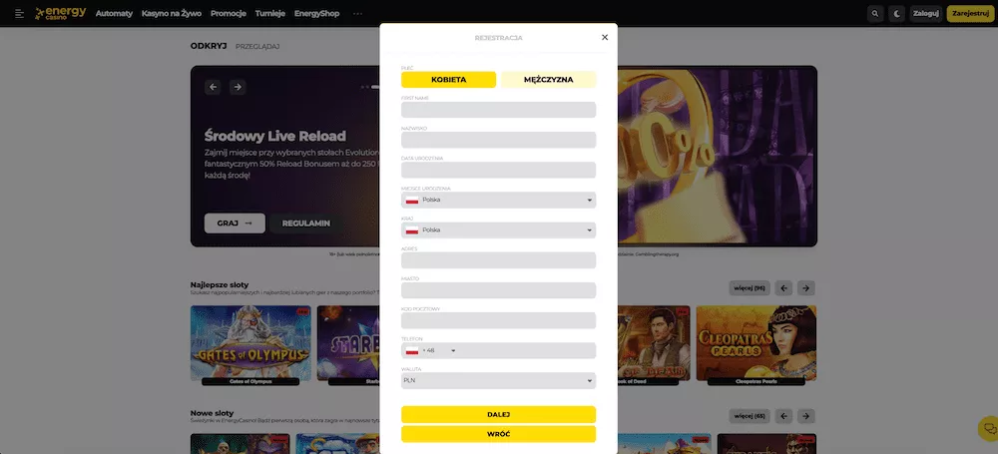This screenshot has height=454, width=998.
Task: Open the three-dots more menu
Action: pos(357,13)
